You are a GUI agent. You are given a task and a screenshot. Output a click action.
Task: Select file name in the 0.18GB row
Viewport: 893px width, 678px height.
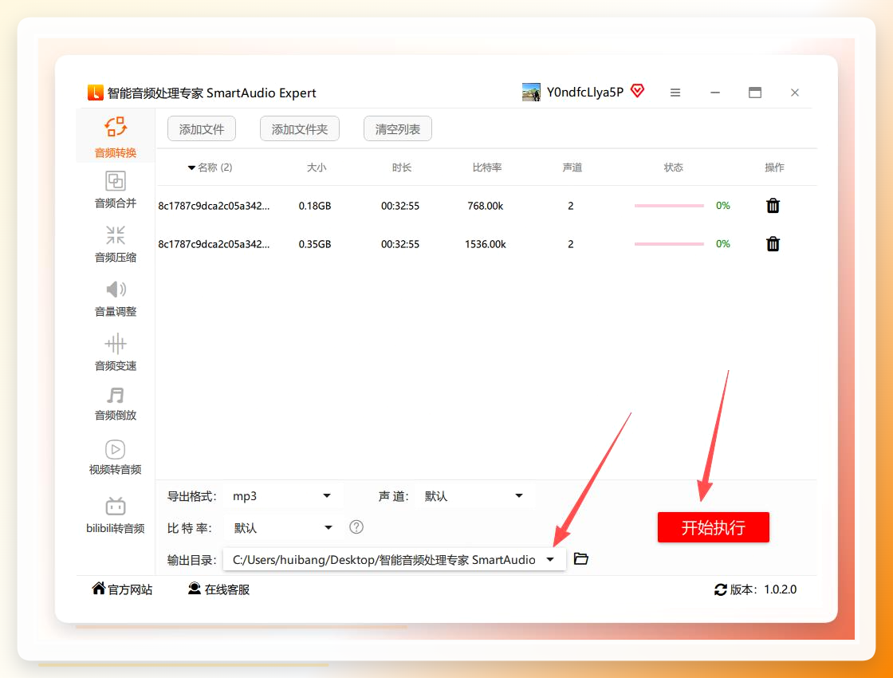(214, 206)
